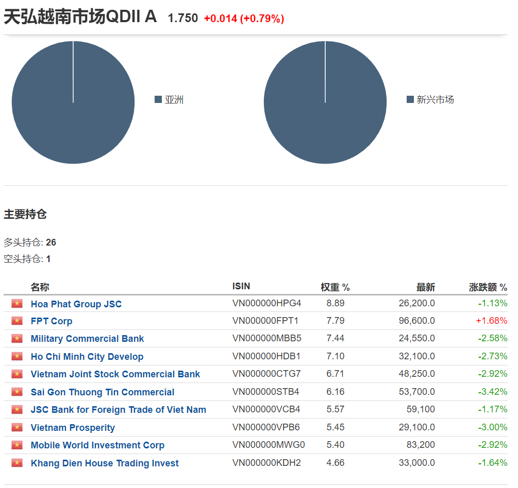
Task: Click the 亚洲 legend label
Action: pos(174,100)
